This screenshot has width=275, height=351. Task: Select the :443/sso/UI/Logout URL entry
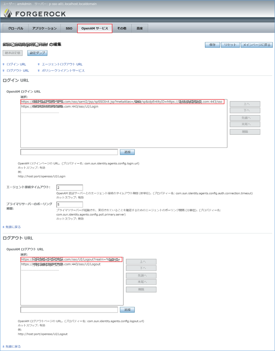click(61, 264)
